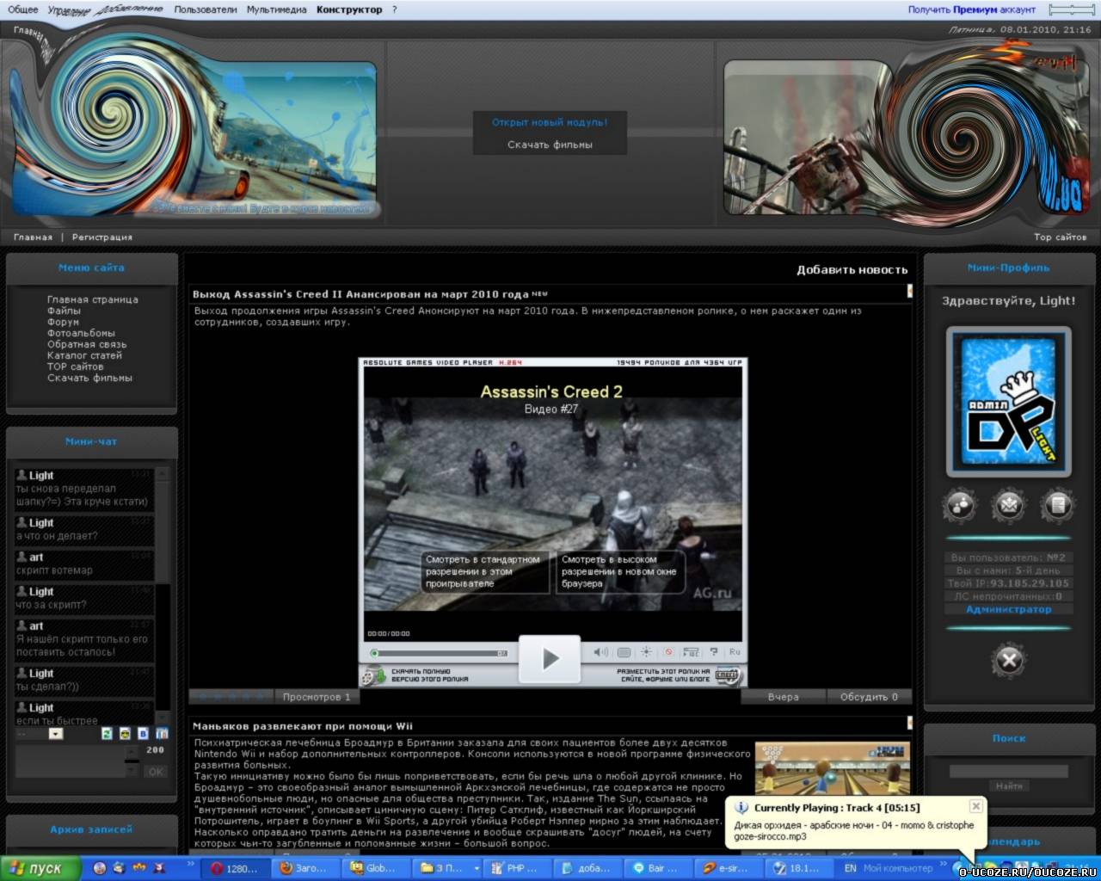
Task: Open Файлы in the site menu
Action: pos(64,311)
